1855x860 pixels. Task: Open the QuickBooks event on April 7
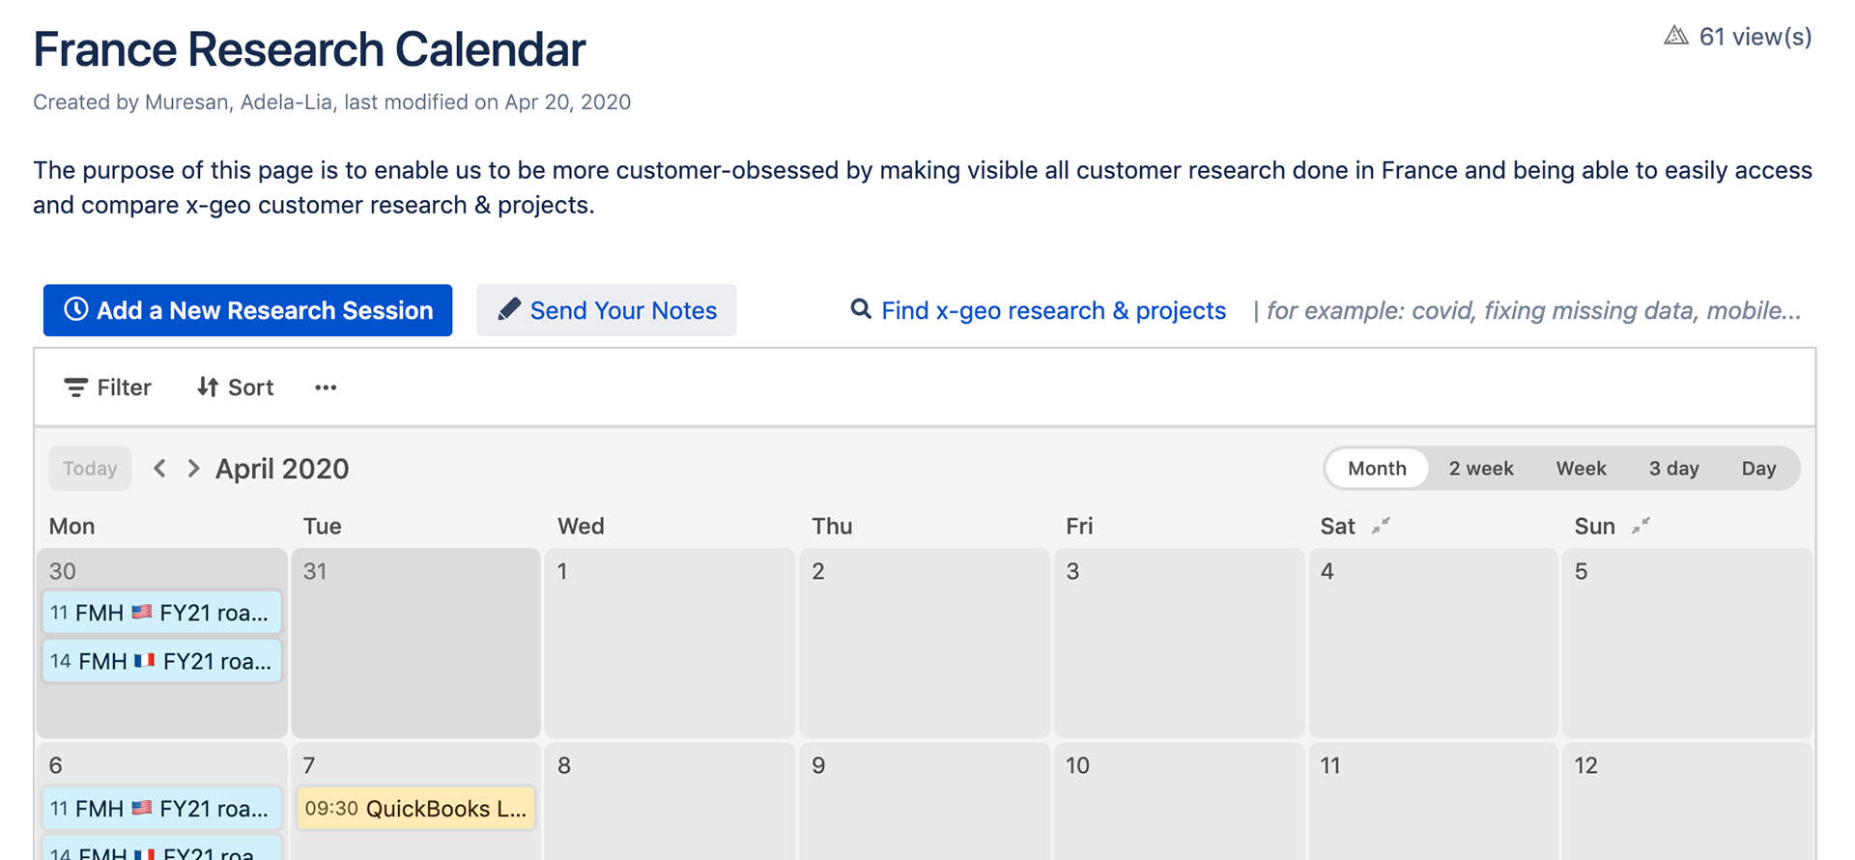415,809
